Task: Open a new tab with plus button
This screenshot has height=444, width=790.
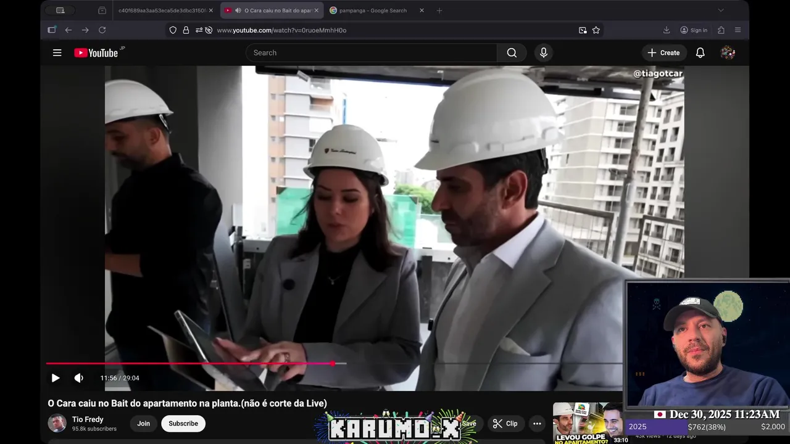Action: coord(439,10)
